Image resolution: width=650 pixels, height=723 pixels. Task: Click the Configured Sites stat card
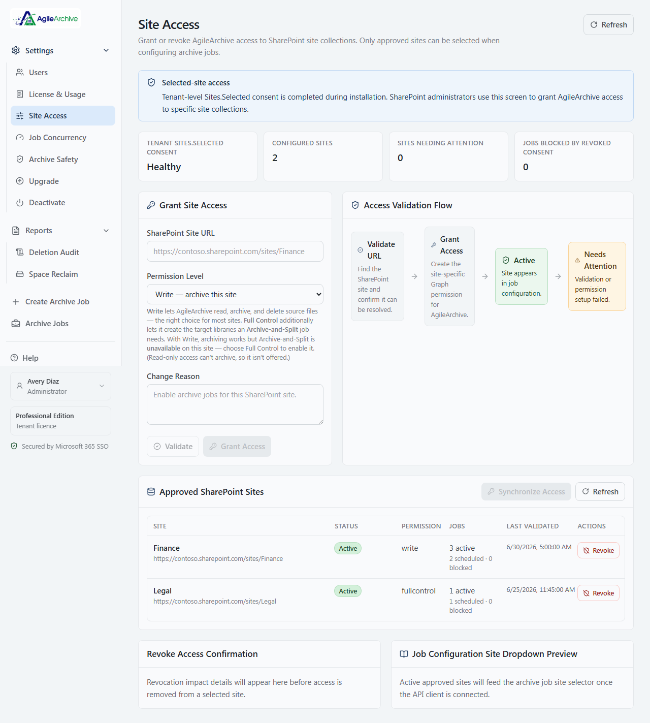pyautogui.click(x=323, y=156)
